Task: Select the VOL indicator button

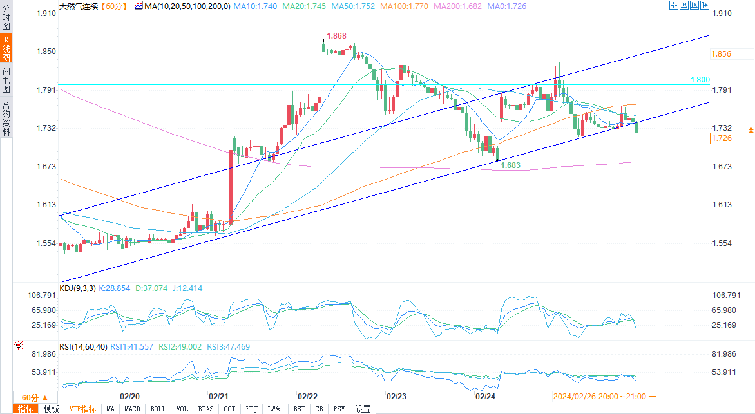Action: [182, 409]
